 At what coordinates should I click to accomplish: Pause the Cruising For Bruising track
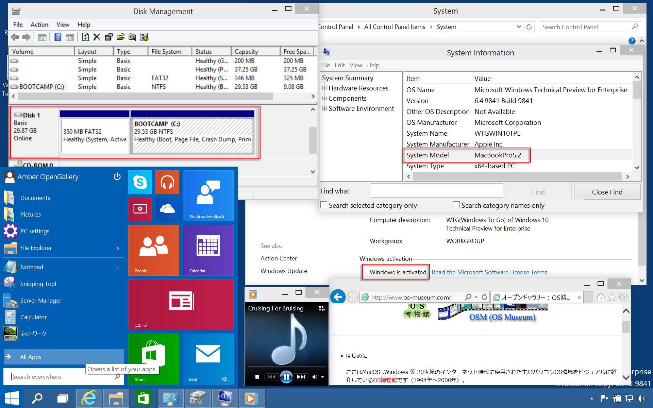pos(286,377)
